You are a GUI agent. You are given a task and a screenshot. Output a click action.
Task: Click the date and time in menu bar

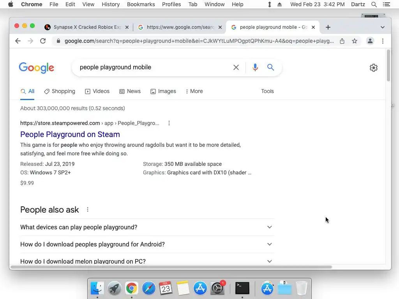tap(317, 4)
